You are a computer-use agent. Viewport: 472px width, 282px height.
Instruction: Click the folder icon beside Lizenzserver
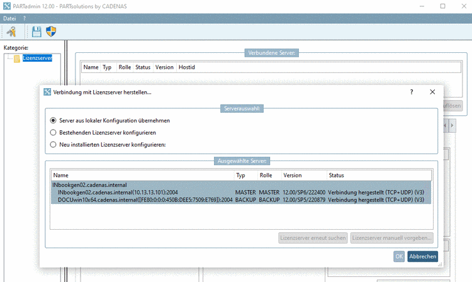(x=17, y=59)
